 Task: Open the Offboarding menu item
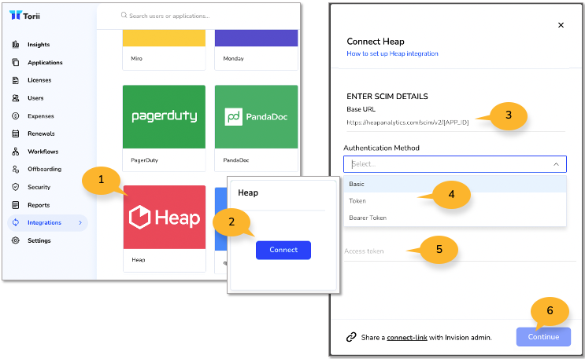[x=44, y=169]
